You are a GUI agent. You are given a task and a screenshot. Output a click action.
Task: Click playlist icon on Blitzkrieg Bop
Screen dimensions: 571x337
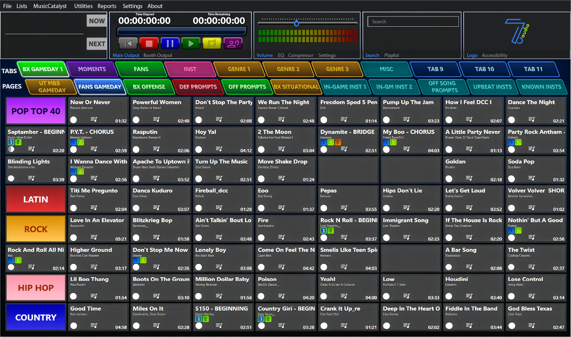(x=156, y=237)
